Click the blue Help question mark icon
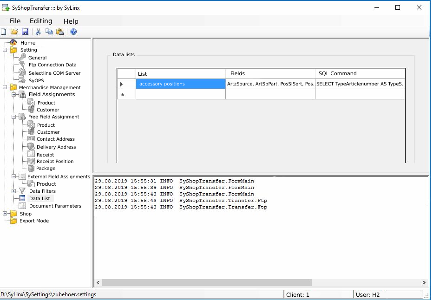The width and height of the screenshot is (433, 300). [x=73, y=32]
